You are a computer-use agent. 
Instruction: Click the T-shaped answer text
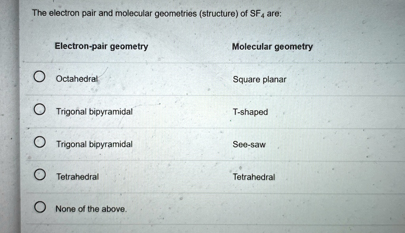pos(250,112)
